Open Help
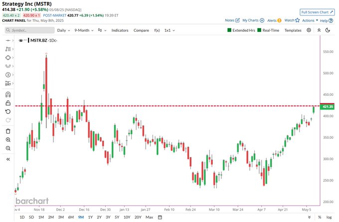 coord(326,21)
